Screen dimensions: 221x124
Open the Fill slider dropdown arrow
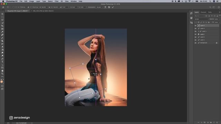220,22
